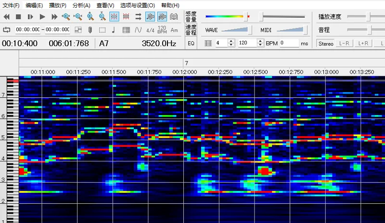Click the quarter note icon
Image resolution: width=385 pixels, height=223 pixels.
pos(114,30)
